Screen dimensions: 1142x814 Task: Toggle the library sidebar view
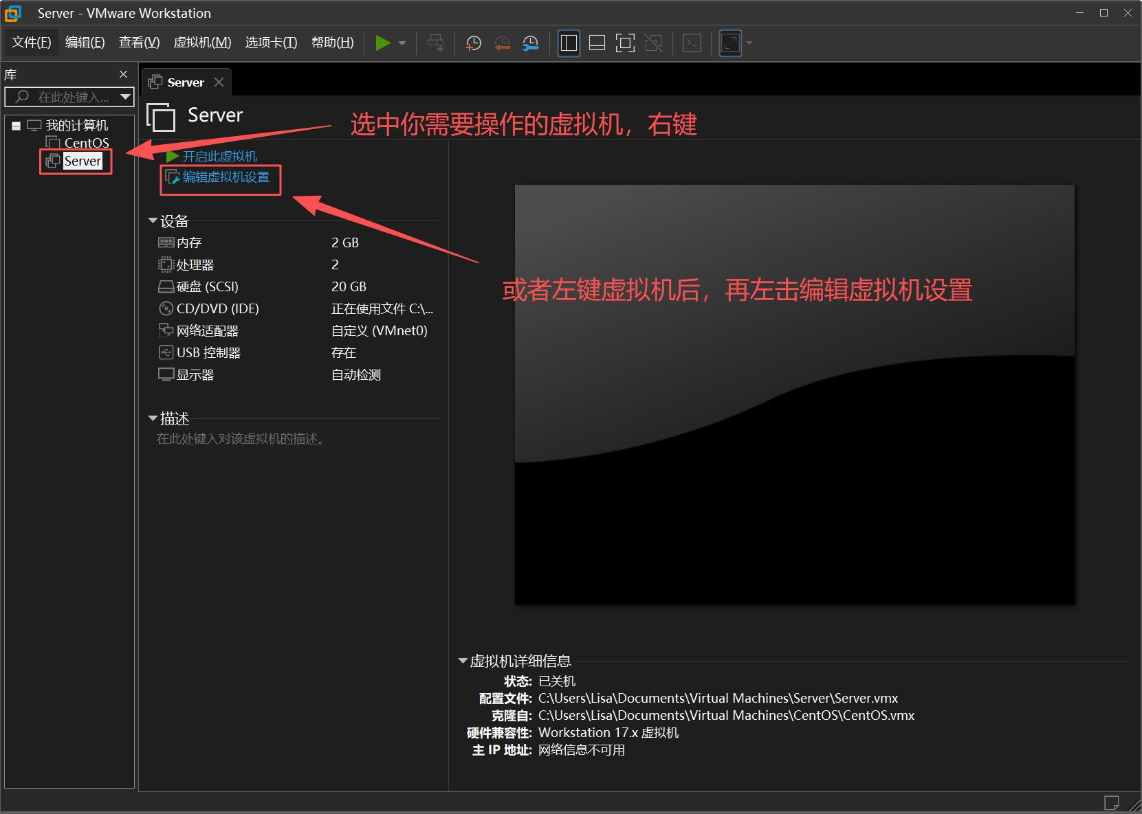coord(569,43)
